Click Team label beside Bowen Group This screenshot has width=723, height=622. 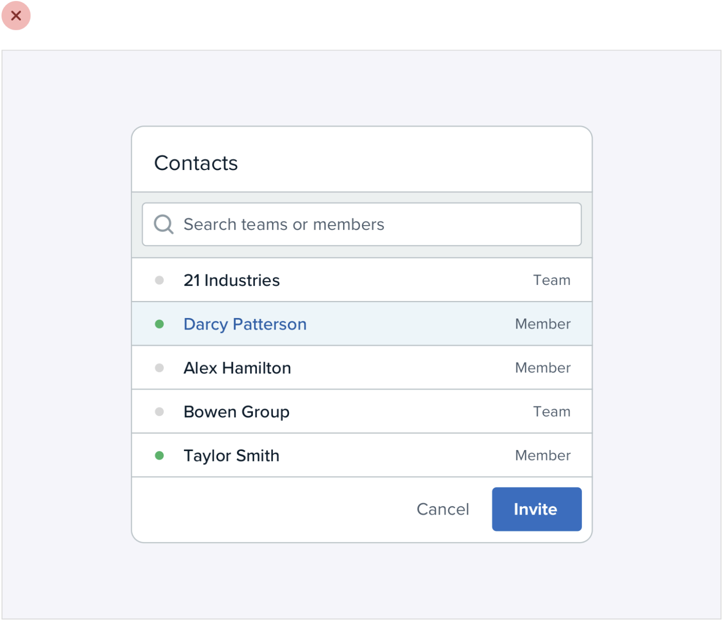coord(551,412)
